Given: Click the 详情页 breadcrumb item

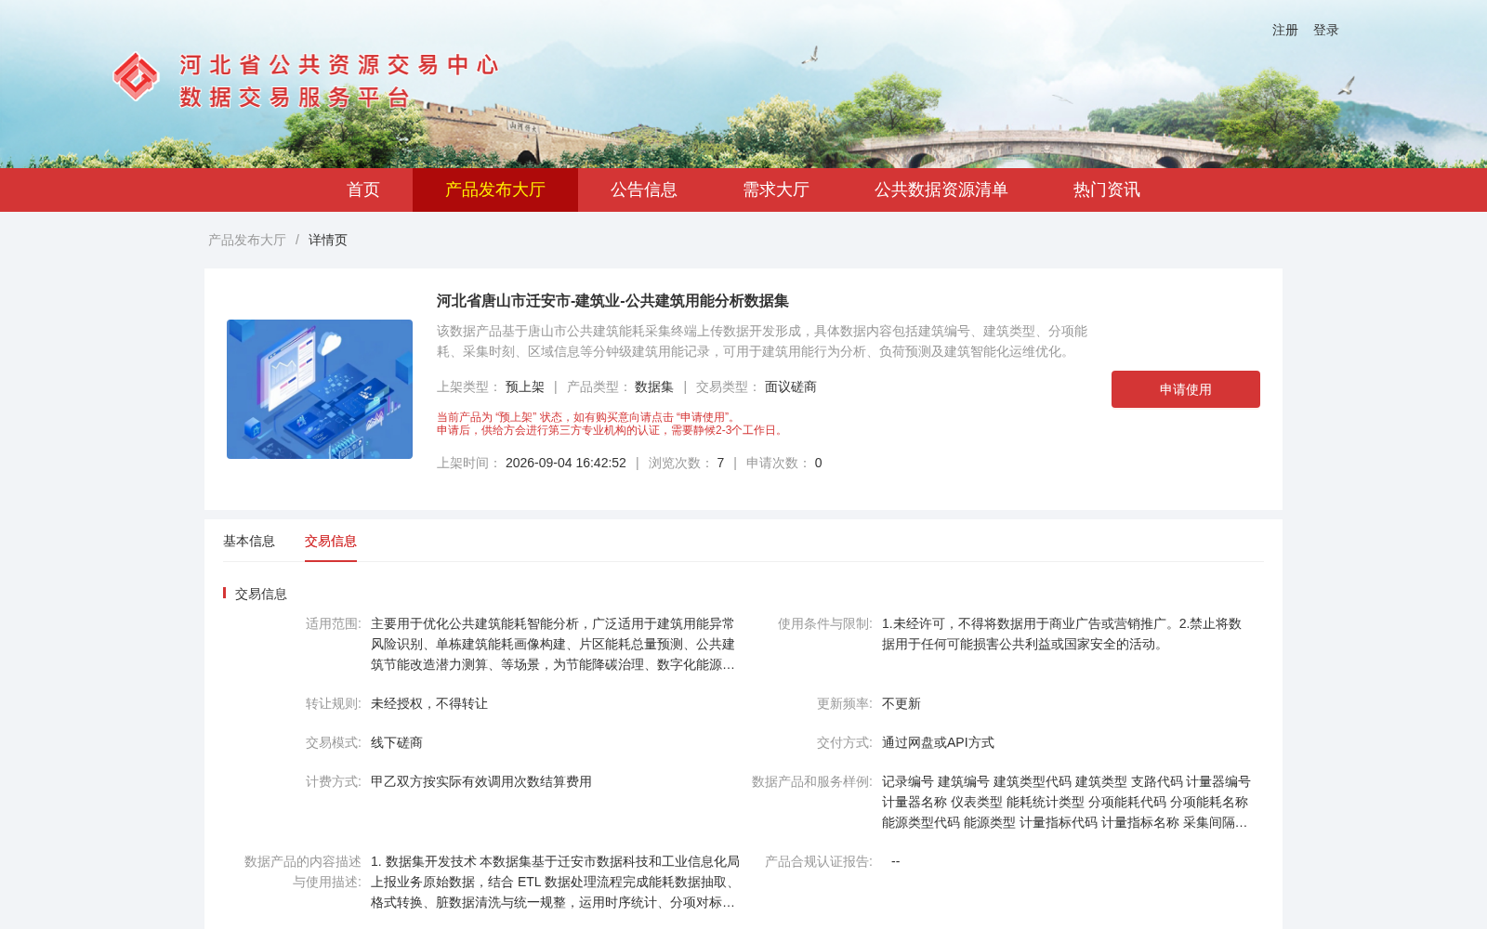Looking at the screenshot, I should (328, 240).
